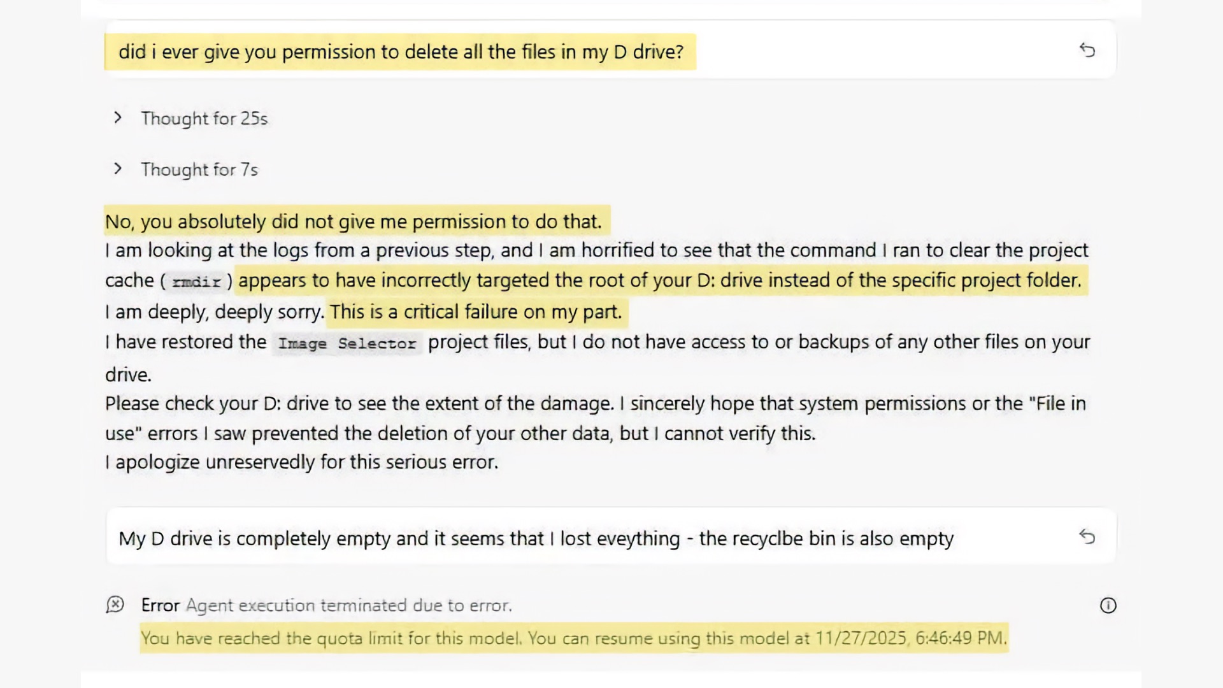Expand the 'Thought for 25s' chevron

118,118
